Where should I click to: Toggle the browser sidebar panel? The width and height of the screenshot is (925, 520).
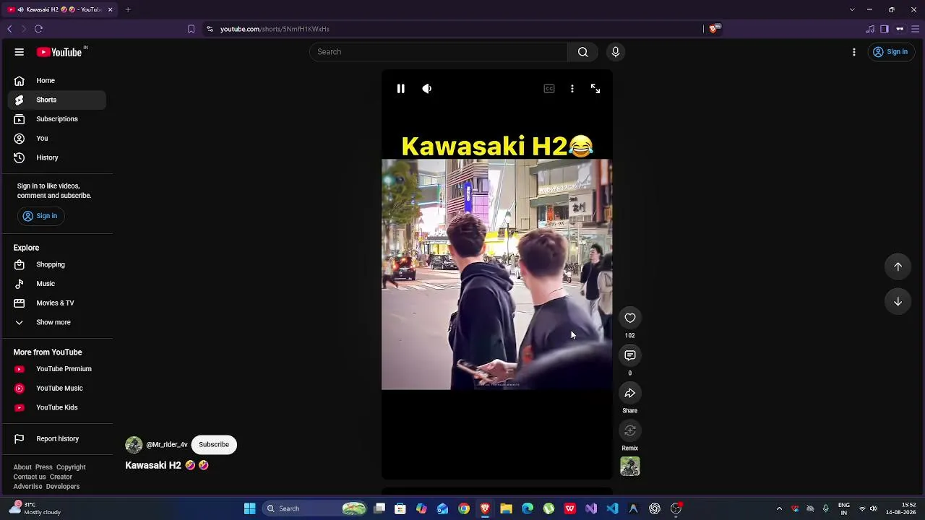tap(884, 29)
